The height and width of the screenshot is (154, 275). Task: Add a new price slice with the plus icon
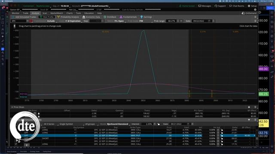click(249, 107)
